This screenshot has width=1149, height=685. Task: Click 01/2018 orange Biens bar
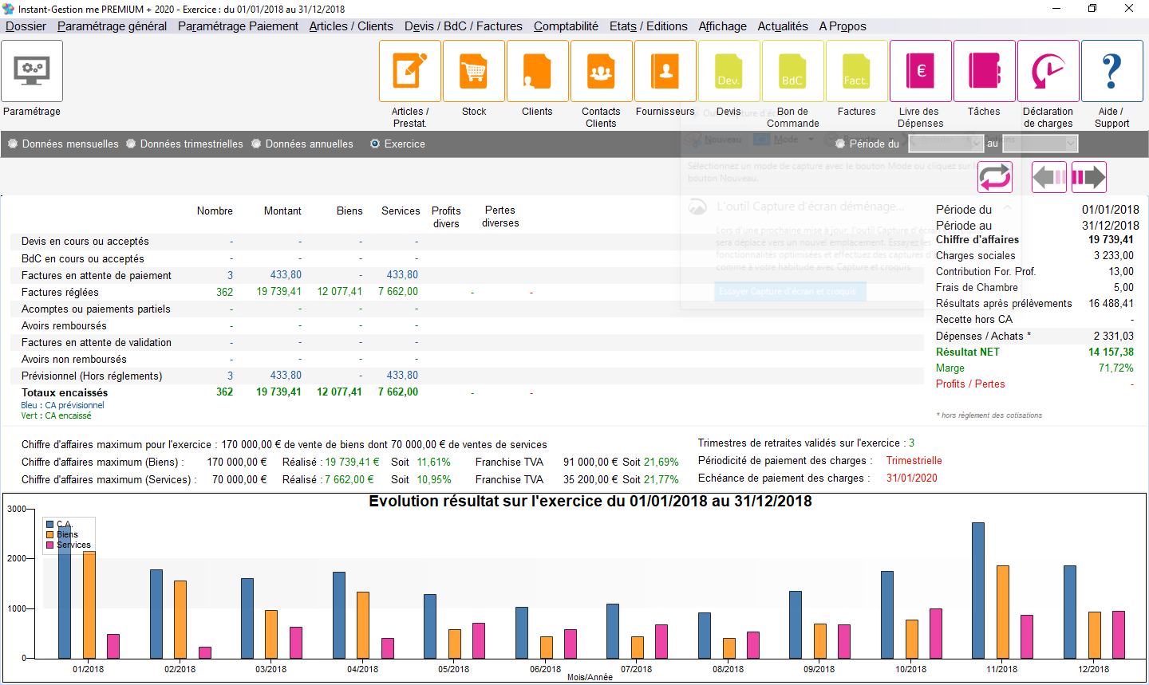pyautogui.click(x=89, y=604)
